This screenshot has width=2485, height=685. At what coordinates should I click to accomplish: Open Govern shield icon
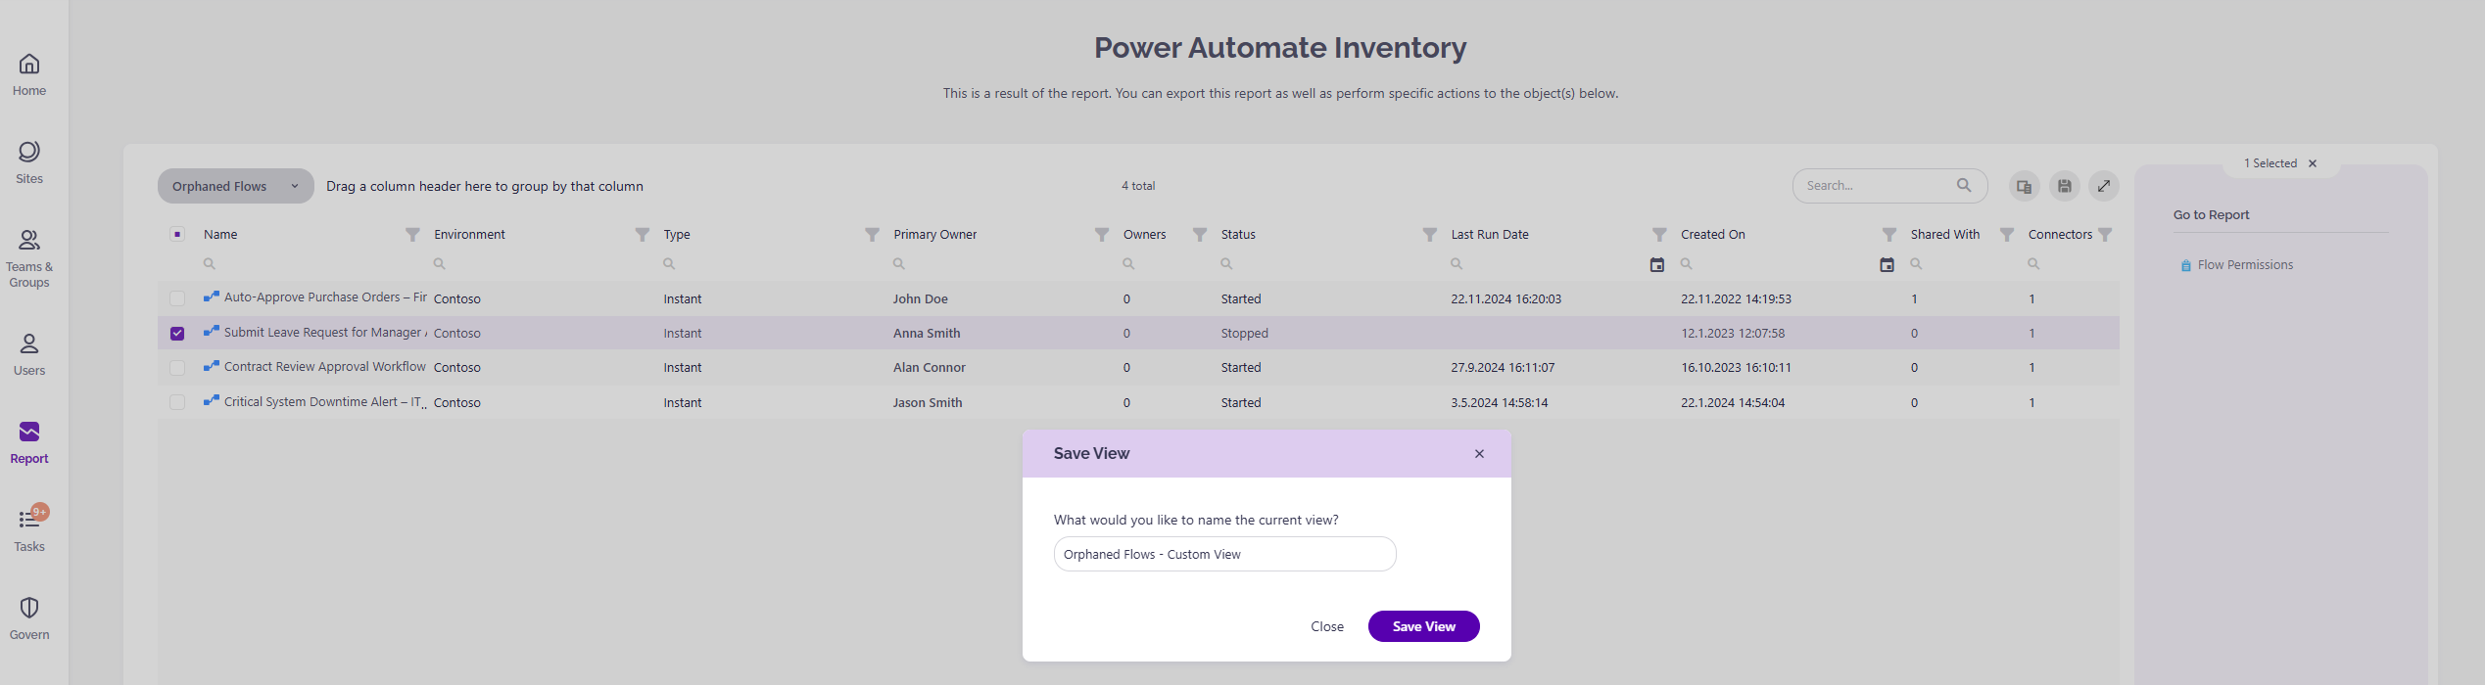[29, 619]
